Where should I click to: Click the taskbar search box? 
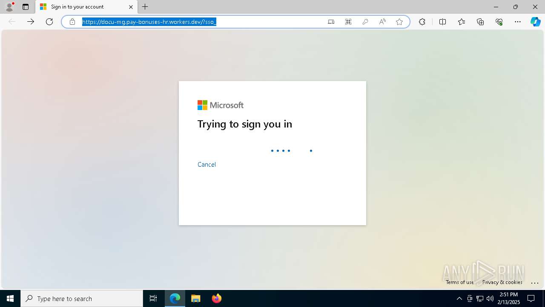pyautogui.click(x=82, y=298)
